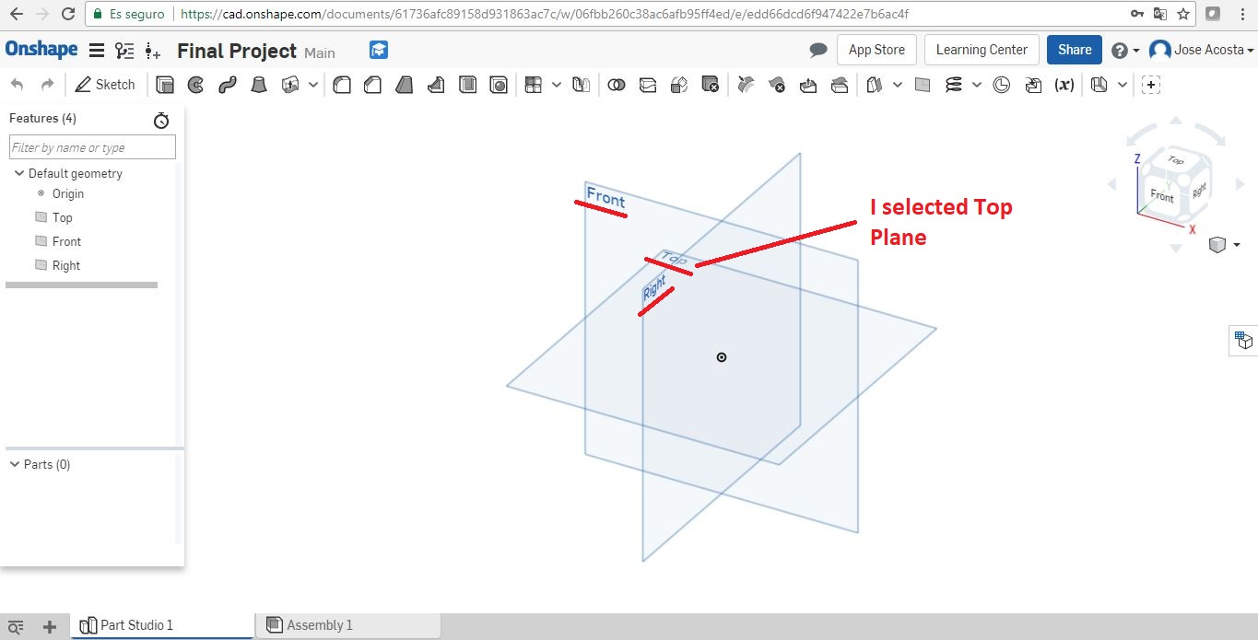The image size is (1258, 640).
Task: Select Right plane in the feature list
Action: [x=66, y=265]
